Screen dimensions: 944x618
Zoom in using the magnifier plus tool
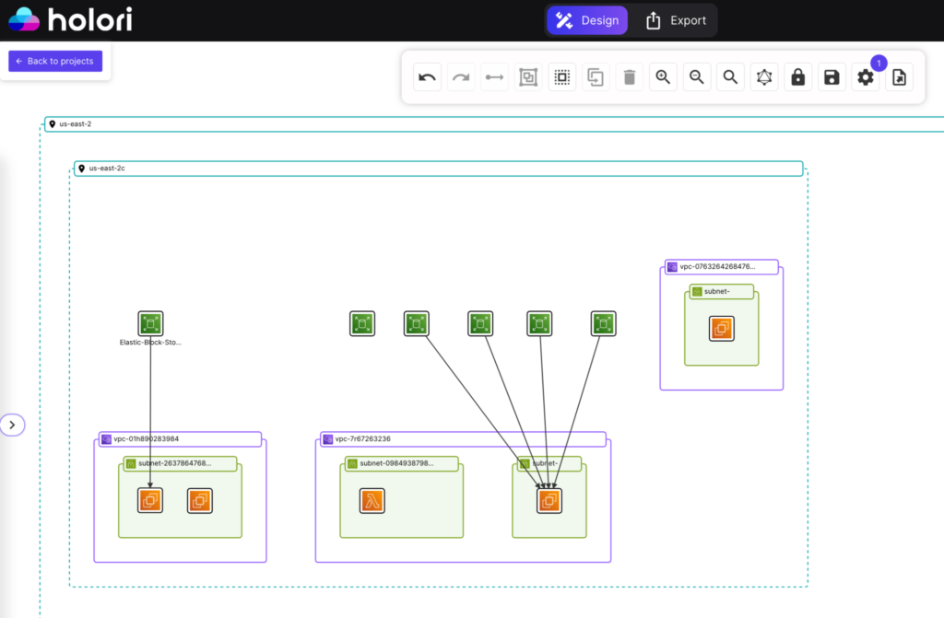click(663, 76)
